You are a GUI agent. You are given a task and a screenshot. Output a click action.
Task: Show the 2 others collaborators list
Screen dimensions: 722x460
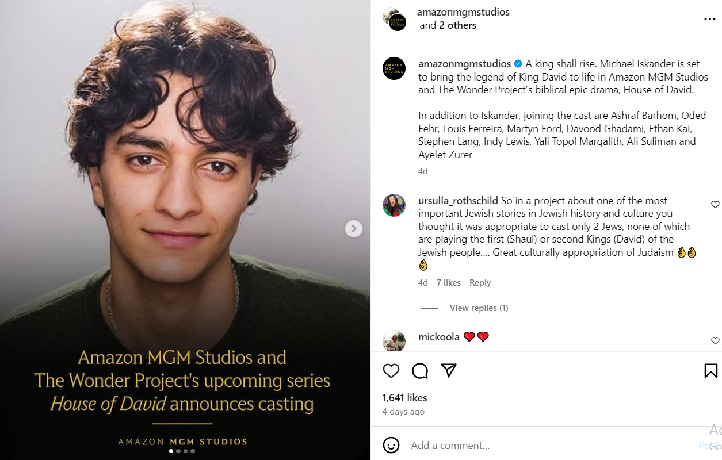[457, 25]
